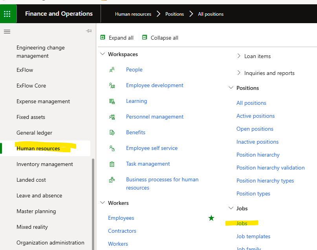The height and width of the screenshot is (250, 317).
Task: Open the Employee development workspace link
Action: pos(155,86)
